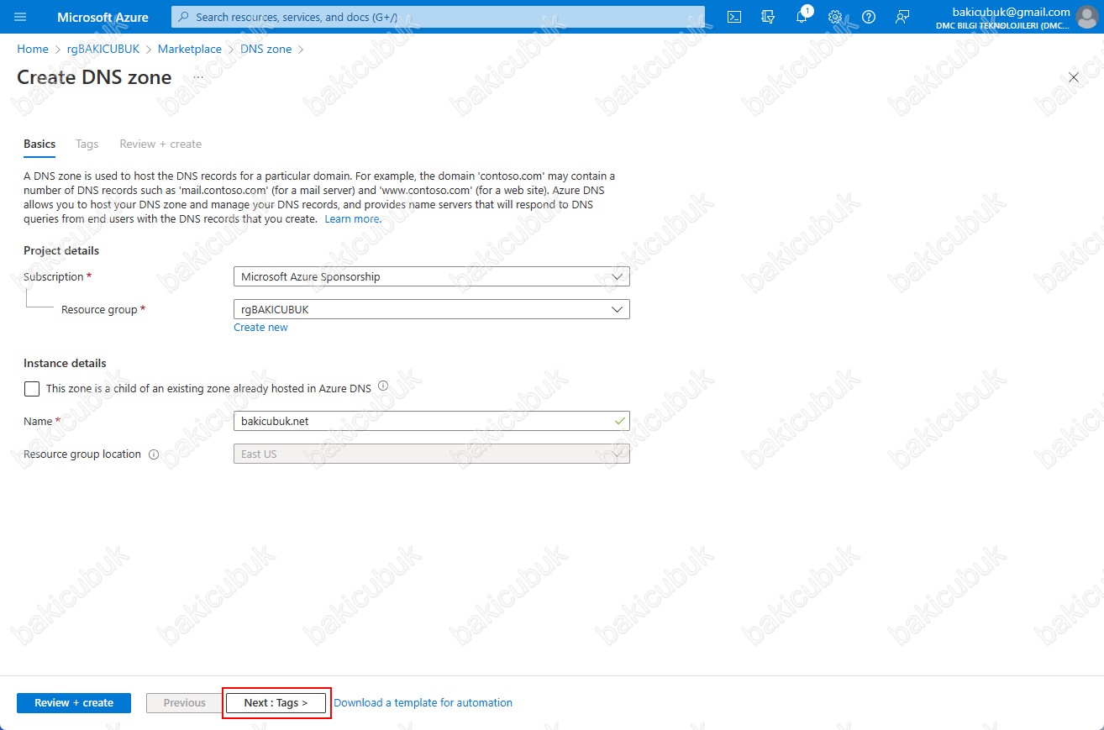
Task: Go to DNS zone in the breadcrumb
Action: pos(266,49)
